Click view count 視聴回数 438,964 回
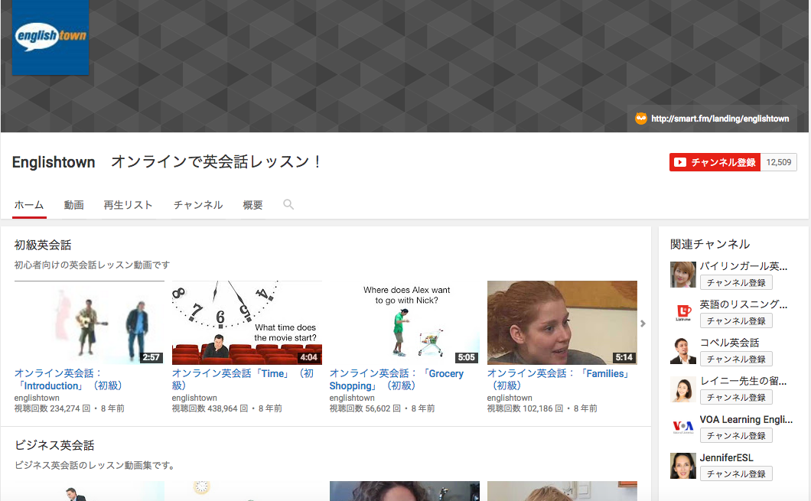 point(210,408)
